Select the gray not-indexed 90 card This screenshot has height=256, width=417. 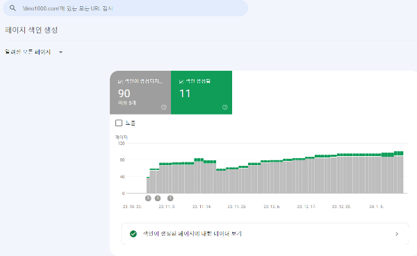coord(140,92)
